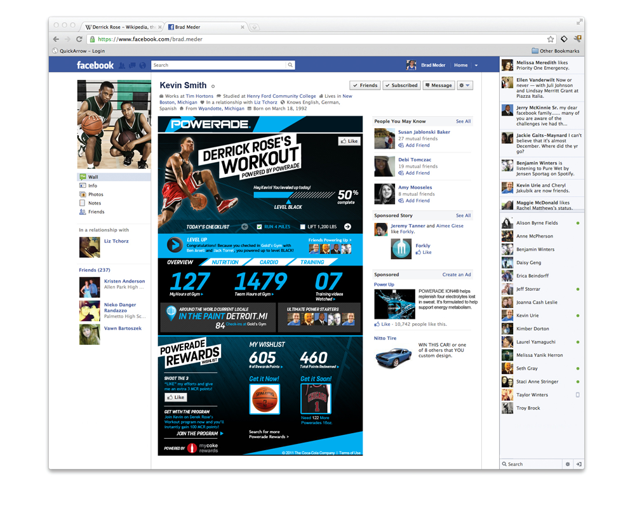Open the profile settings gear menu

click(465, 86)
